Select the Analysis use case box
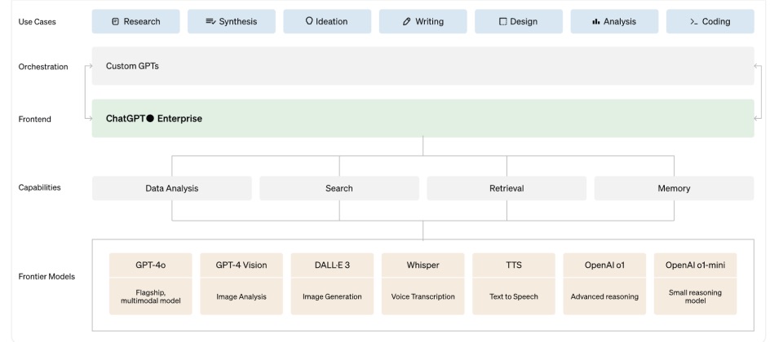783x342 pixels. pyautogui.click(x=614, y=21)
